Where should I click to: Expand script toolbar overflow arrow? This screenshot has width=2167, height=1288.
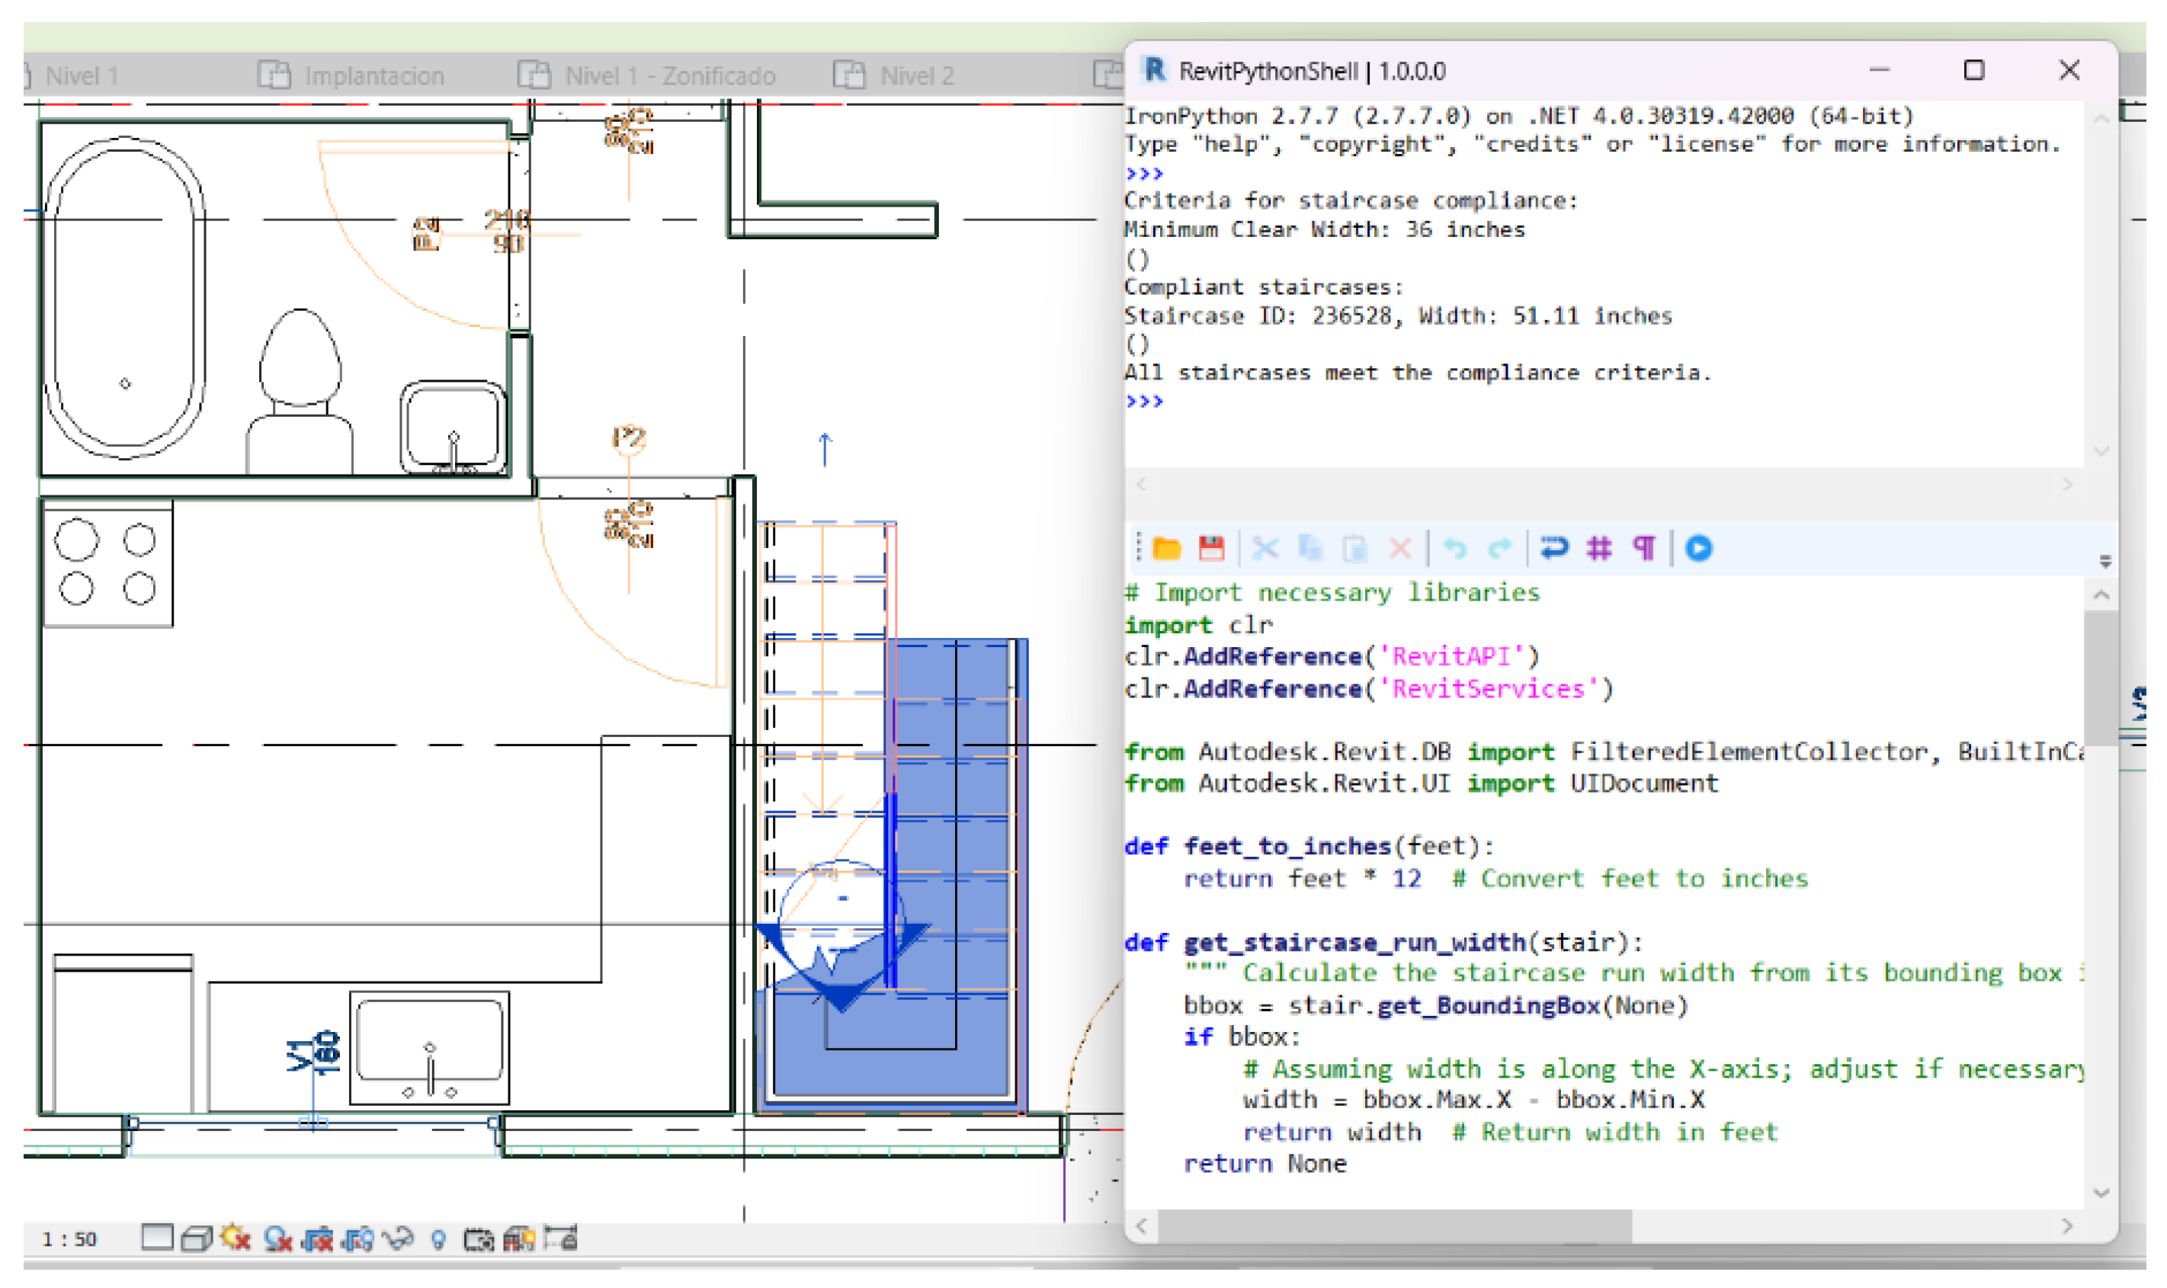(2104, 562)
